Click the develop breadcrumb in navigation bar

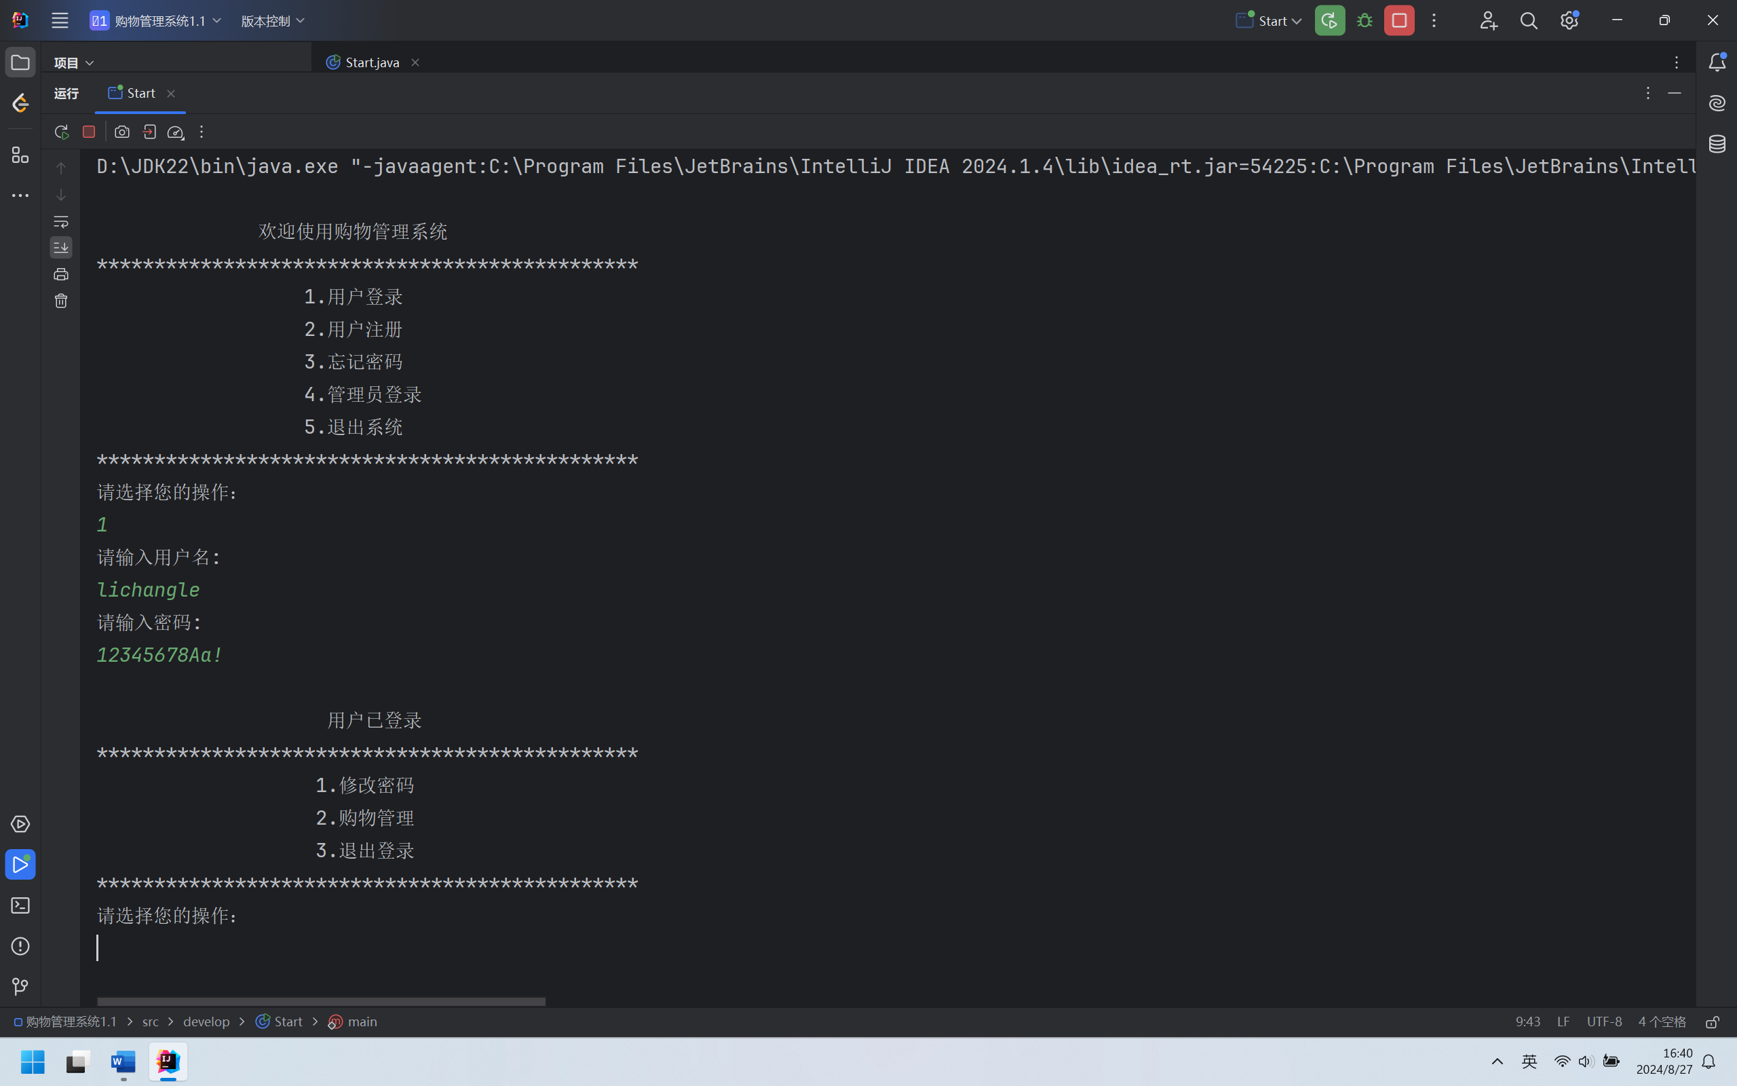tap(206, 1022)
